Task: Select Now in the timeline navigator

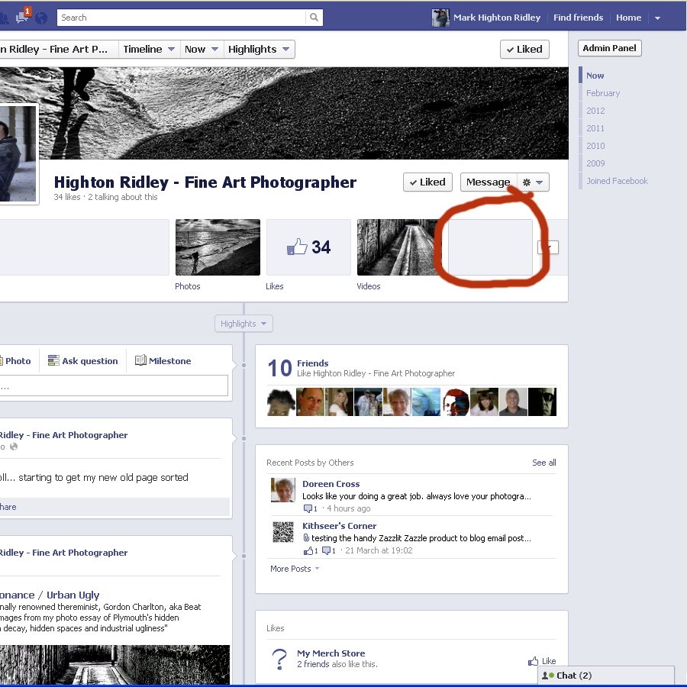Action: (x=595, y=76)
